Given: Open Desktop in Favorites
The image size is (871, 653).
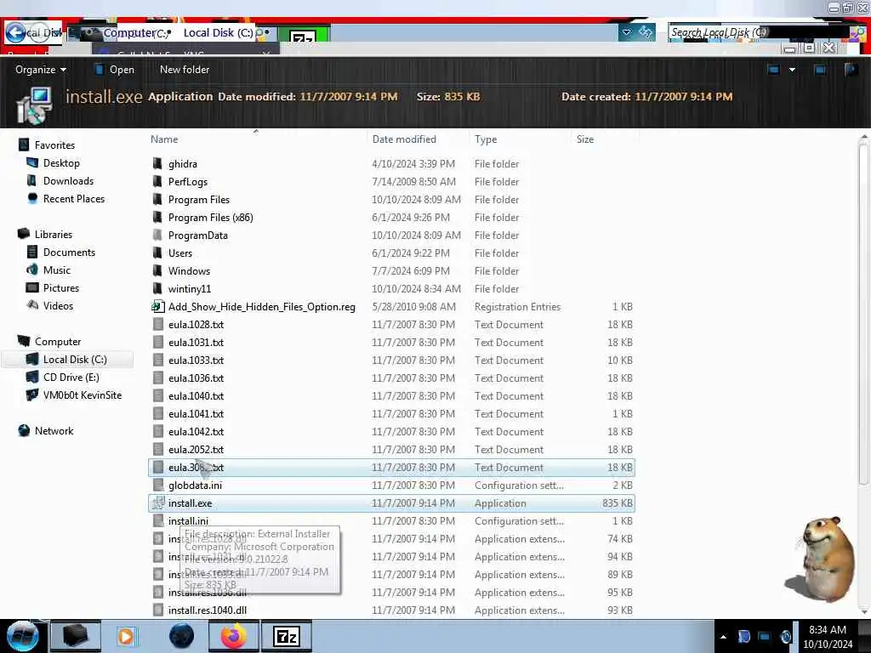Looking at the screenshot, I should click(61, 163).
